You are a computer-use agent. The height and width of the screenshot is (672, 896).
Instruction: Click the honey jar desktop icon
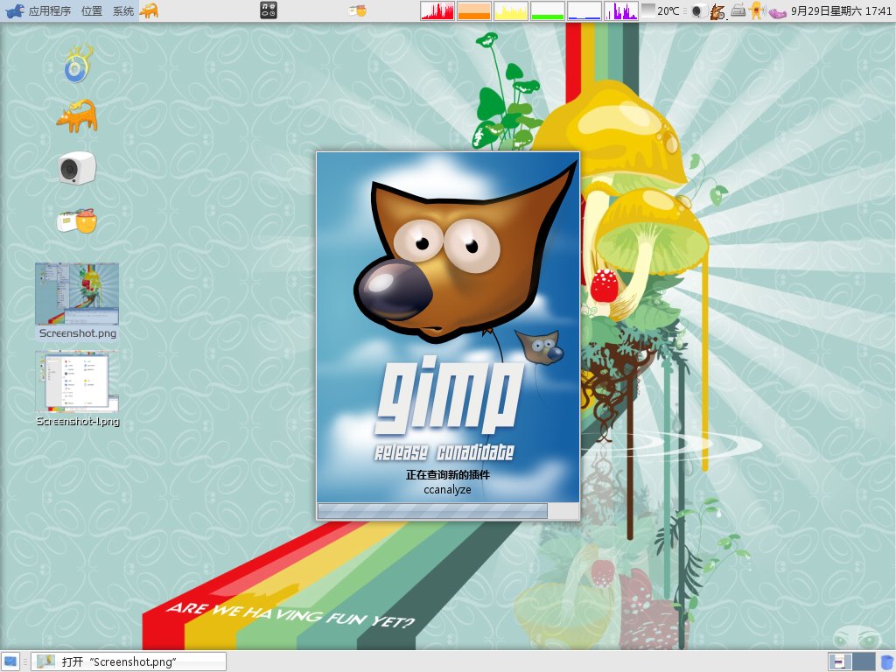(77, 220)
